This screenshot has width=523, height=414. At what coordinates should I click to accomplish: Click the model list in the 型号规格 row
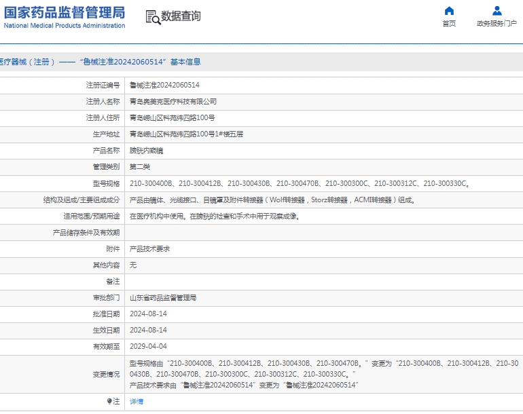300,183
